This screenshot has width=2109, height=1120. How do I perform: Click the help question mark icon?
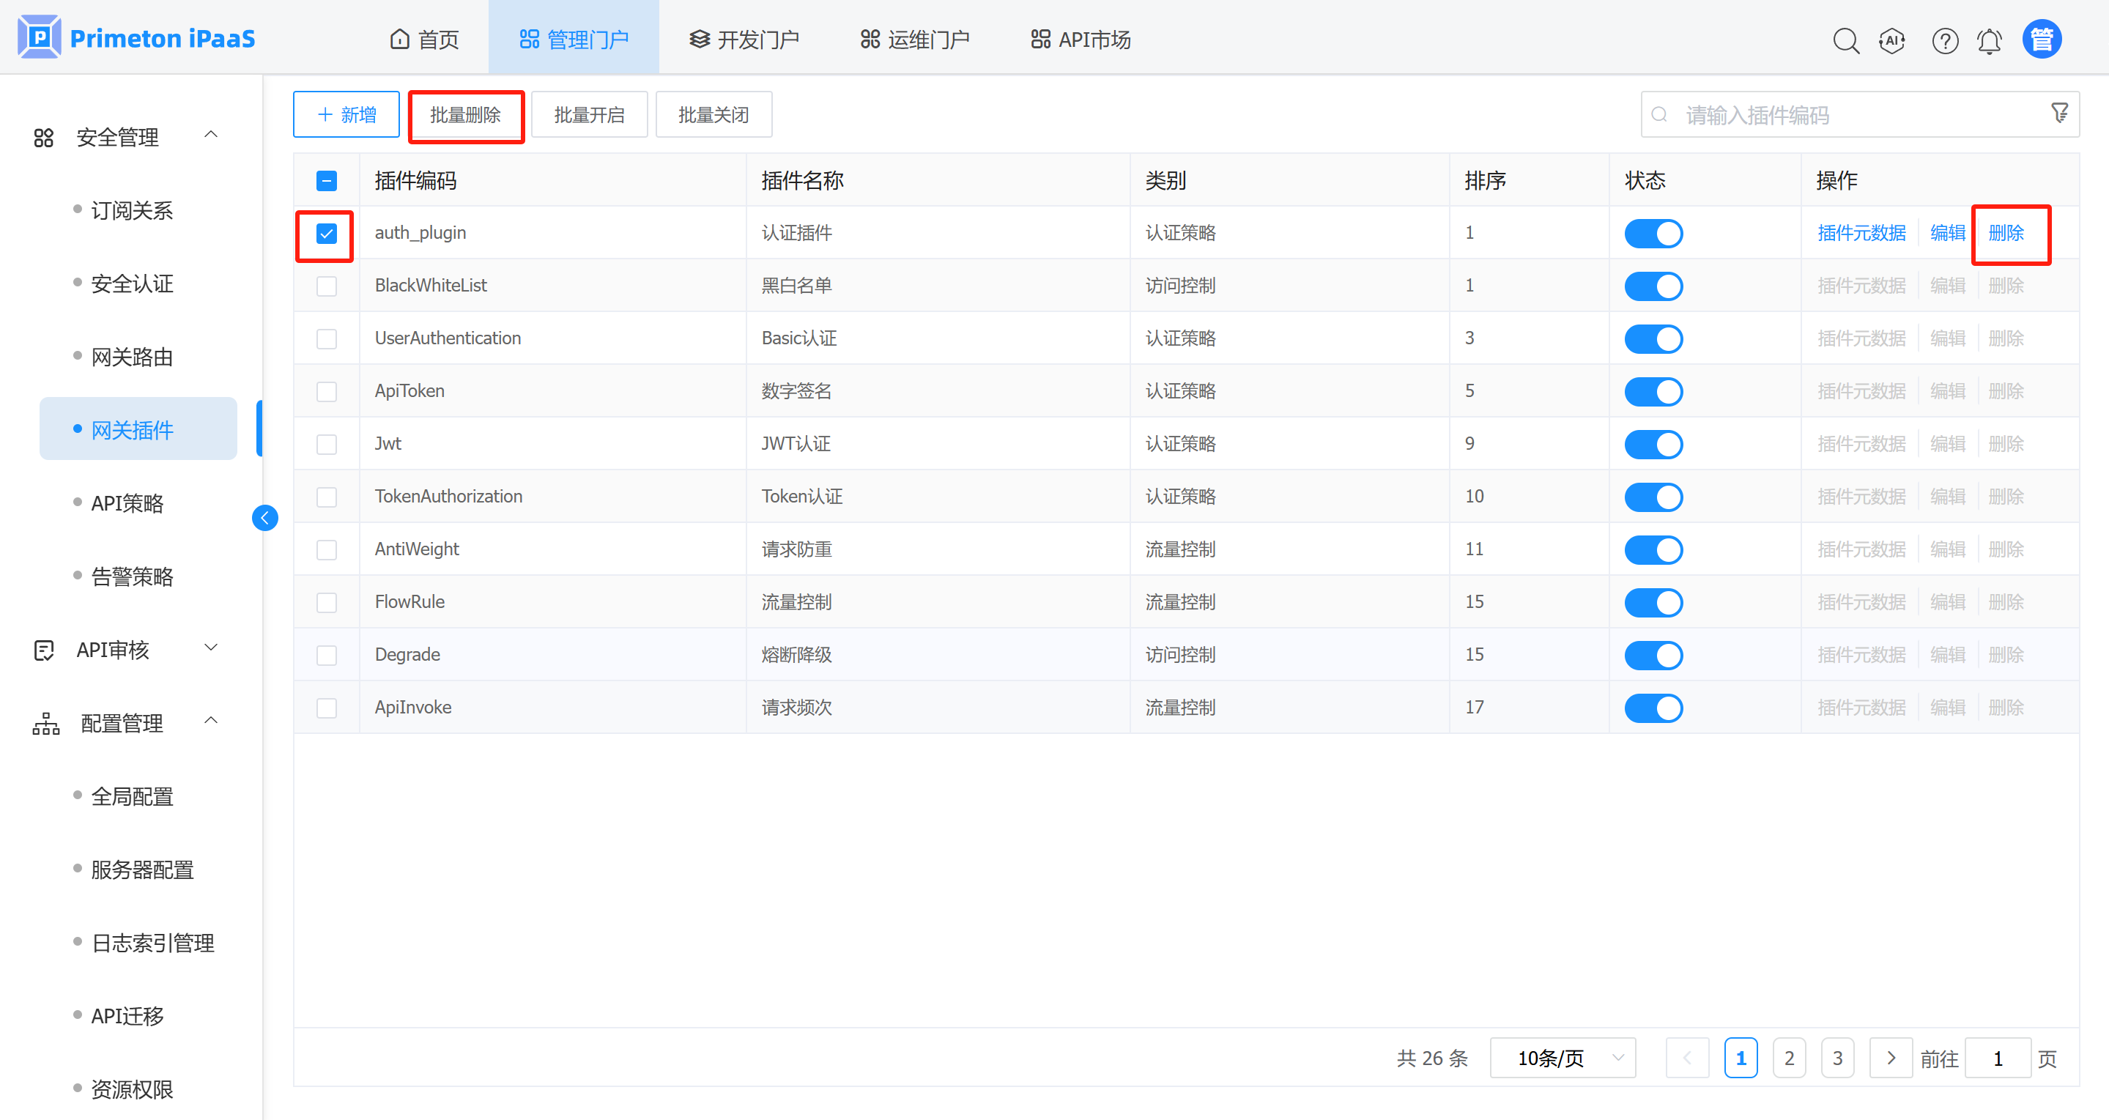pyautogui.click(x=1944, y=40)
